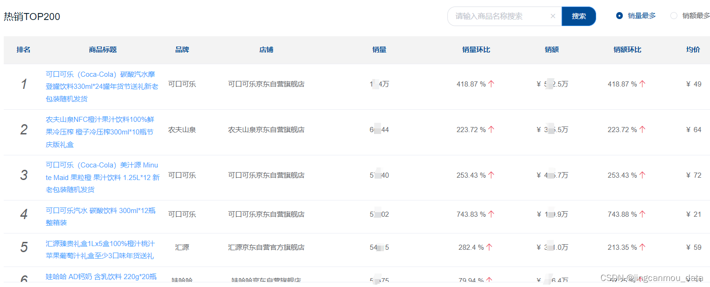Click average price ¥ 59

(694, 247)
